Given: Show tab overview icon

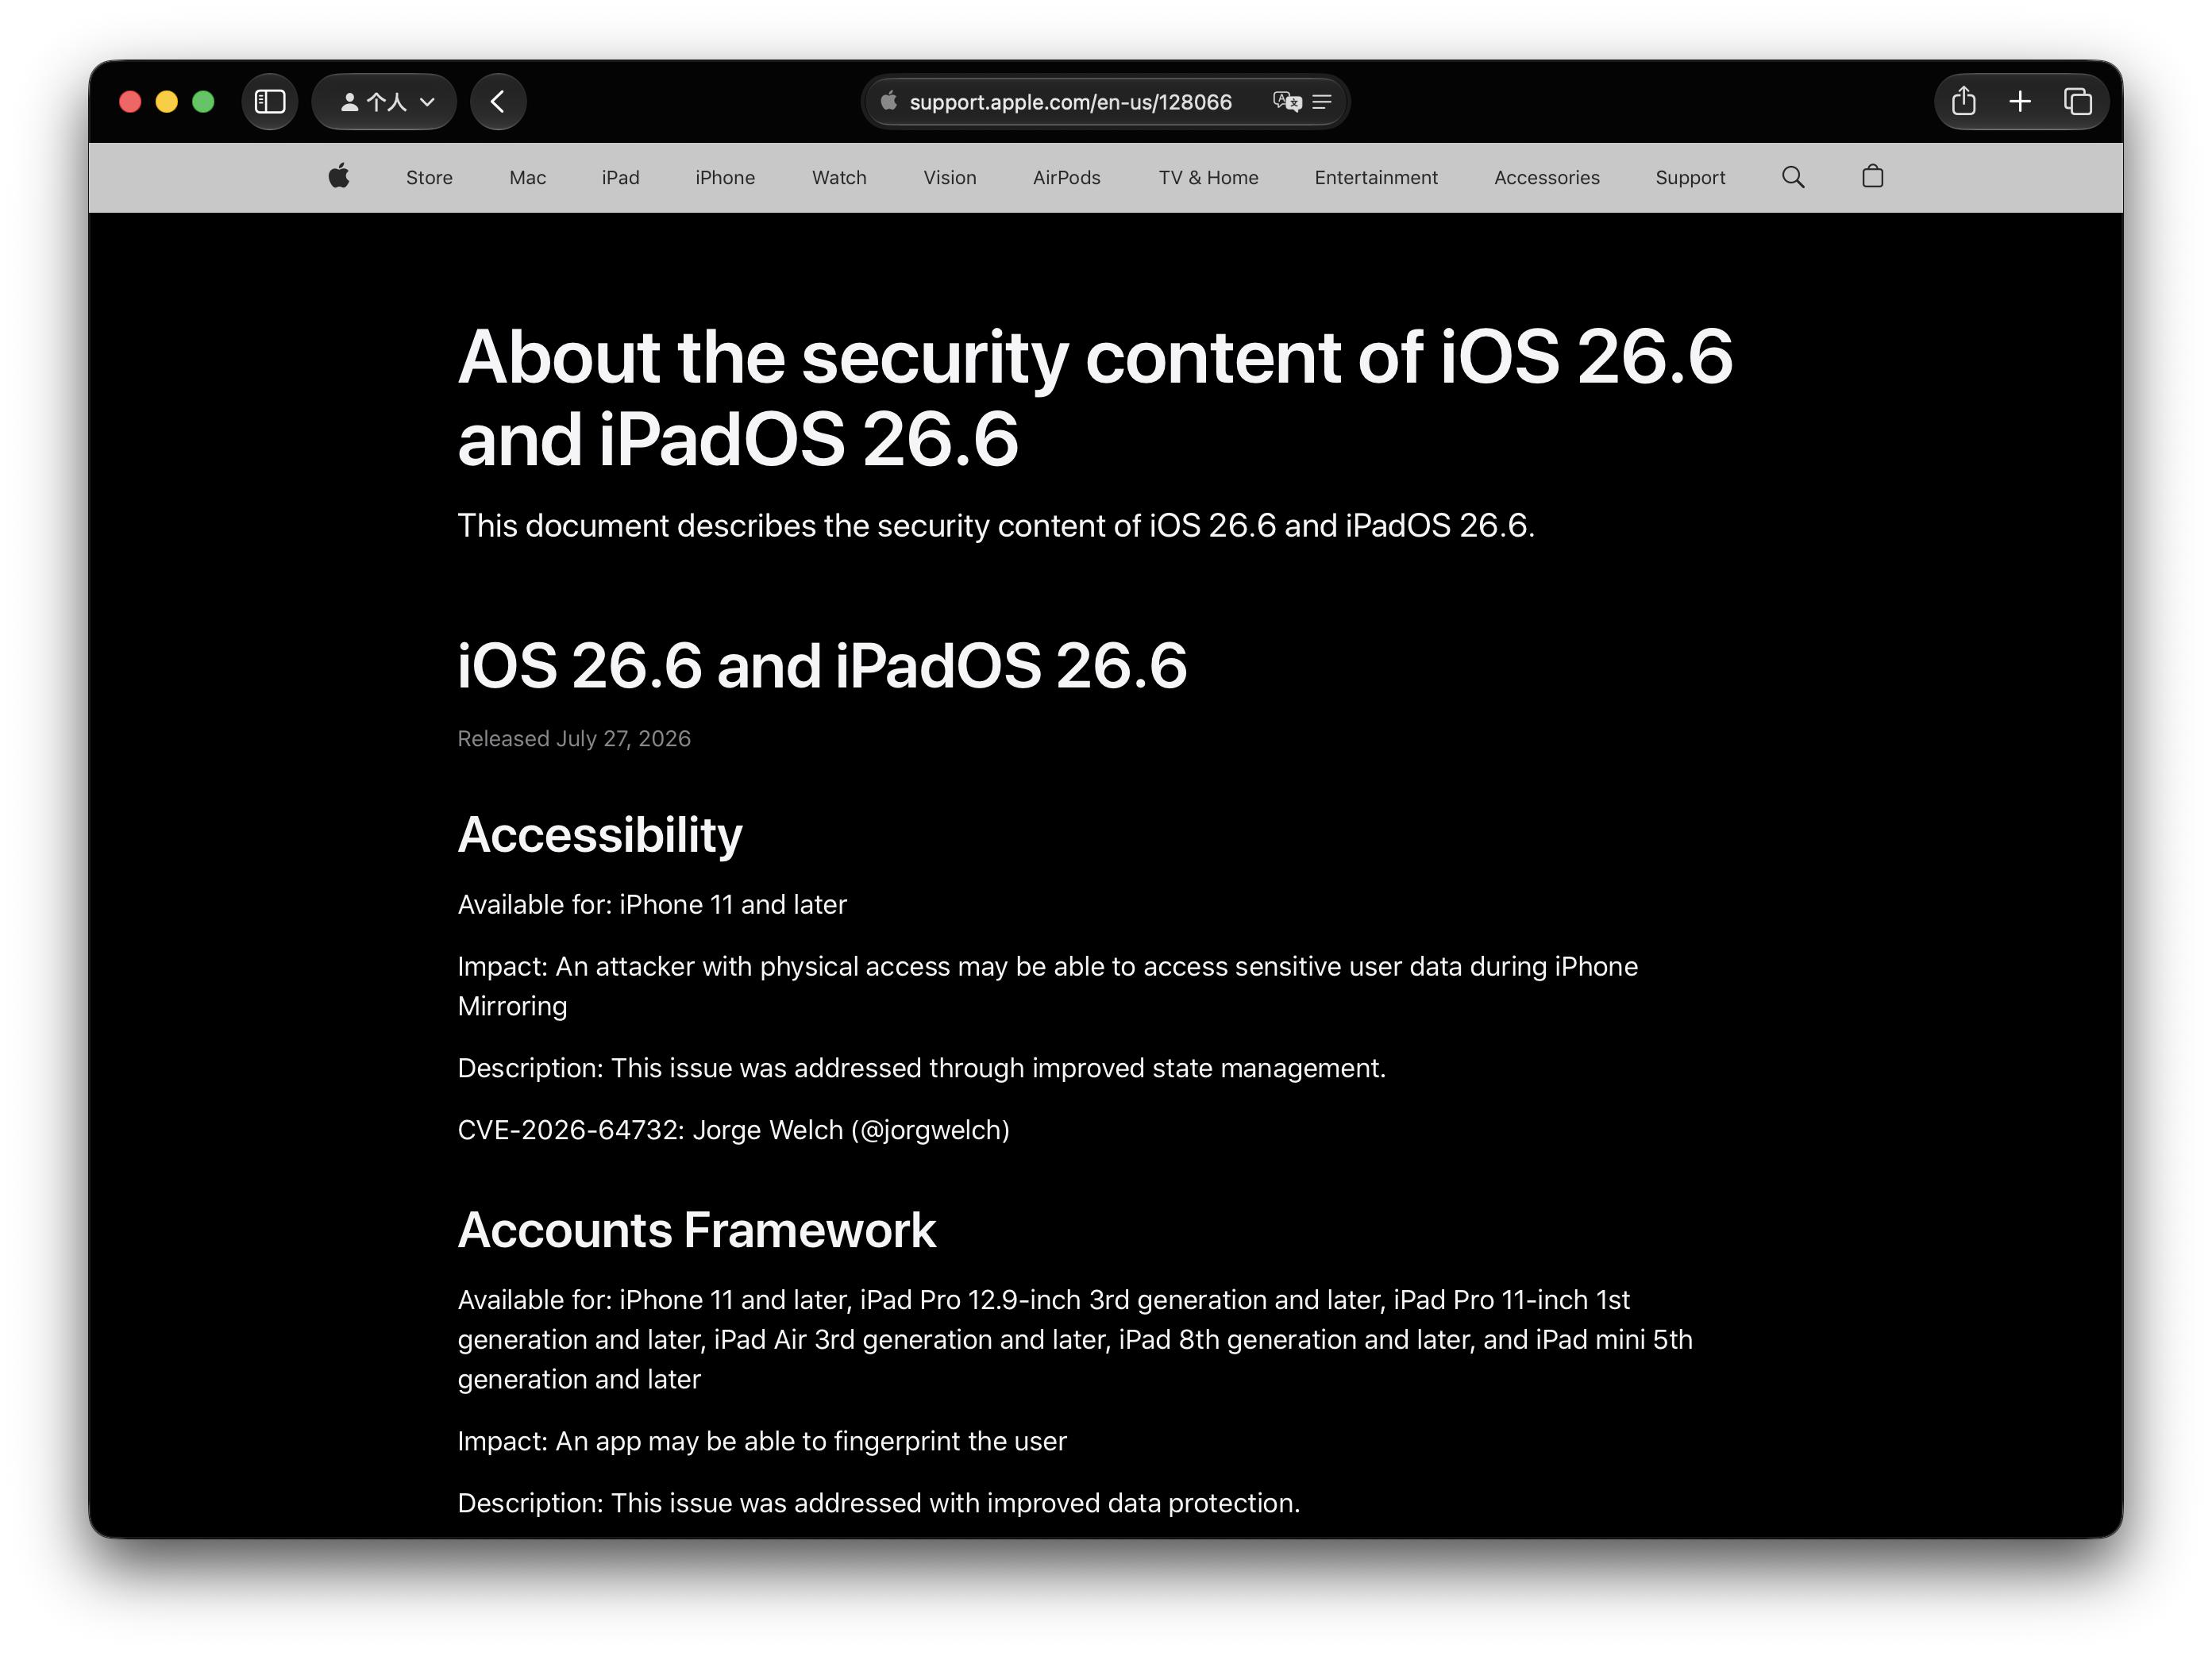Looking at the screenshot, I should click(x=2078, y=102).
